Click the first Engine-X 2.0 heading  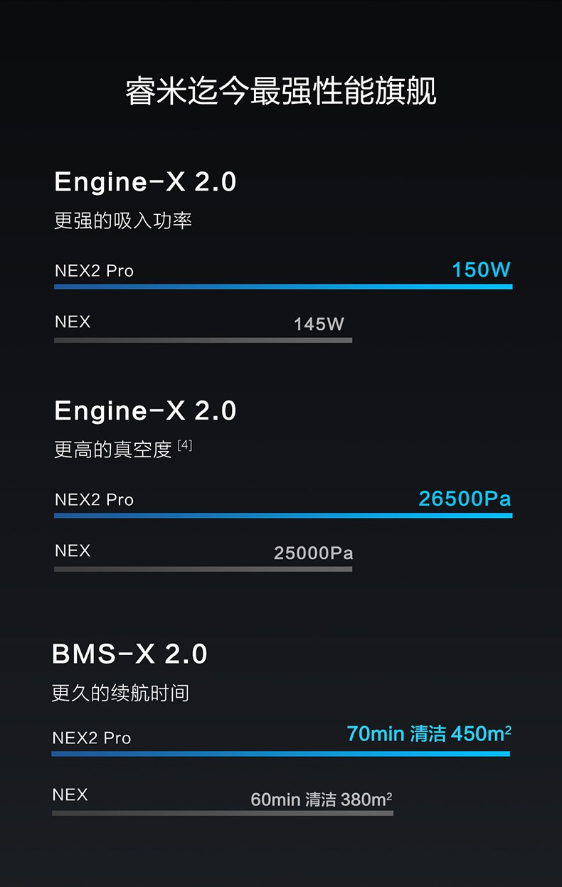pos(145,182)
